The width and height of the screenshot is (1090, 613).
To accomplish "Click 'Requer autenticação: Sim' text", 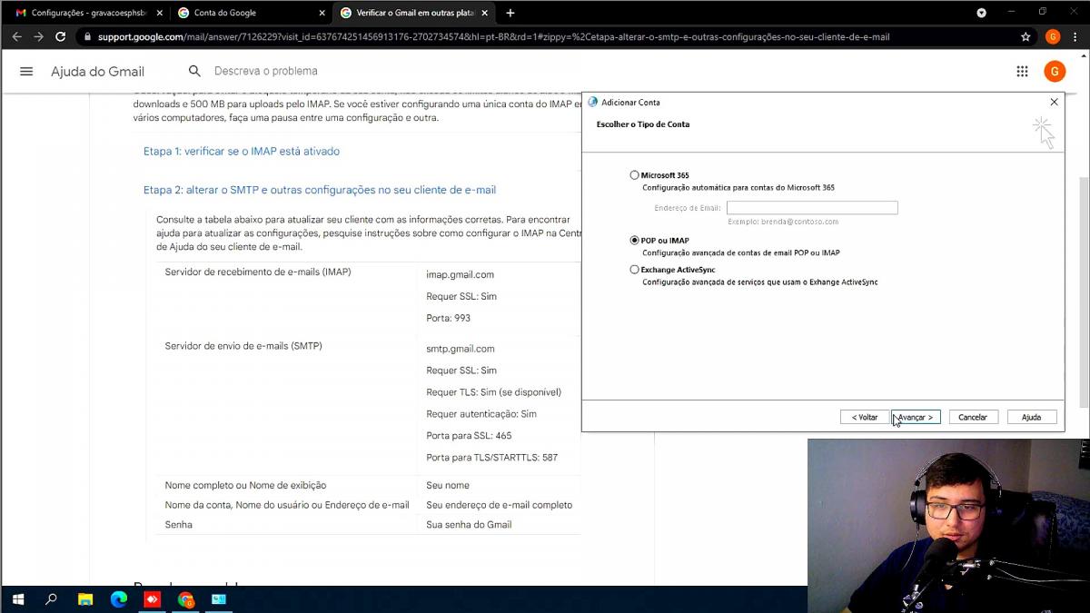I will (x=481, y=414).
